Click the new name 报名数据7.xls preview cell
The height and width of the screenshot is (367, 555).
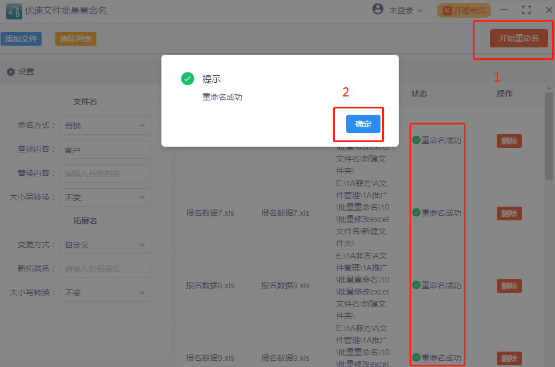(285, 213)
